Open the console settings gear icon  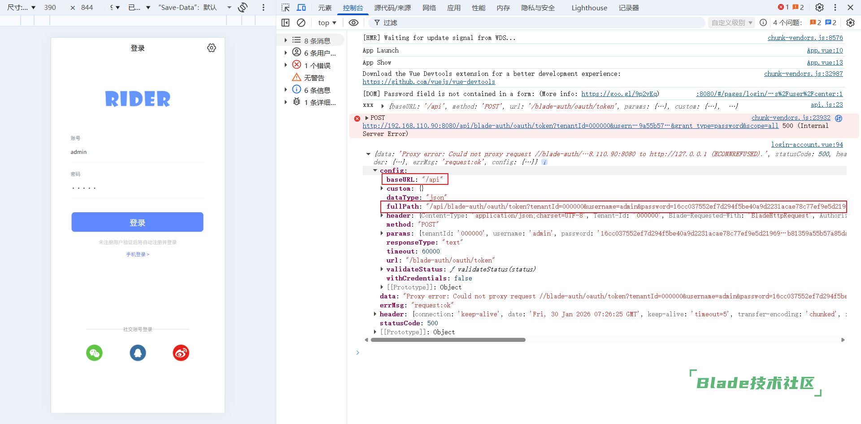click(850, 22)
